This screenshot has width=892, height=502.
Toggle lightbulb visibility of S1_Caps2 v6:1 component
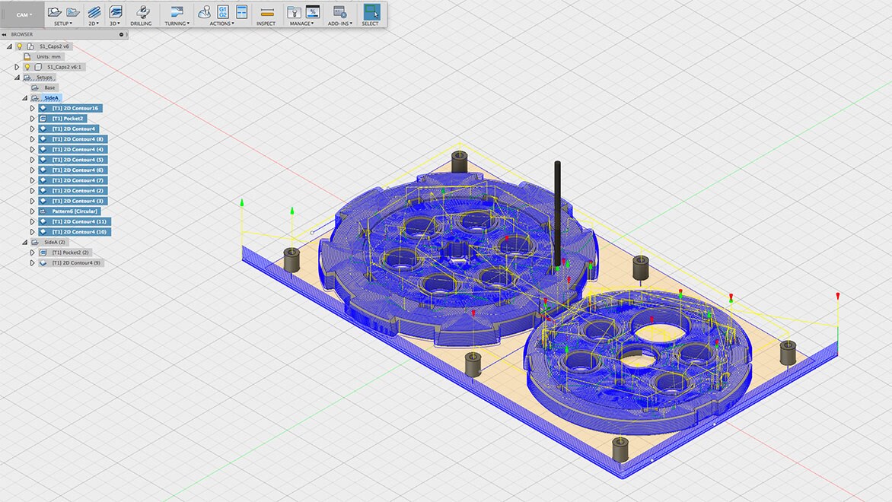point(27,67)
